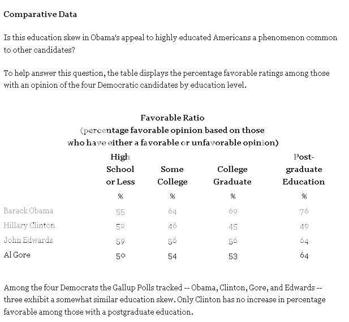Click the paragraph starting "Among the four Democrats"

(x=170, y=299)
